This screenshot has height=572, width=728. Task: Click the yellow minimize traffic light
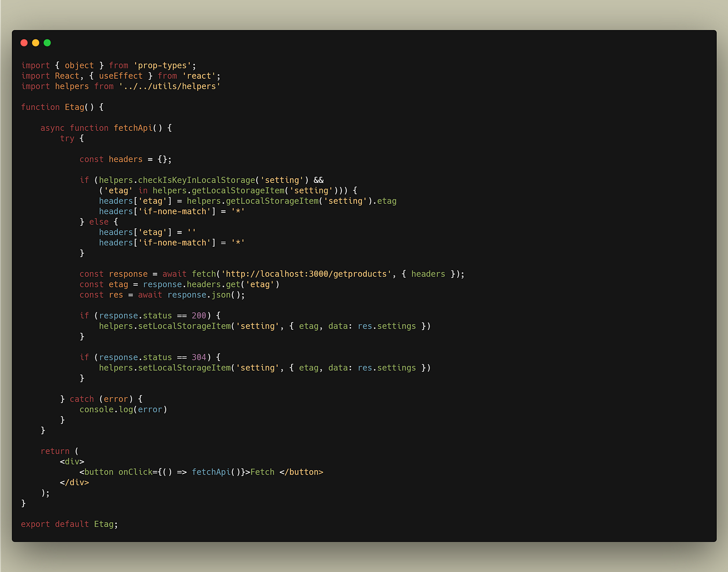point(35,42)
